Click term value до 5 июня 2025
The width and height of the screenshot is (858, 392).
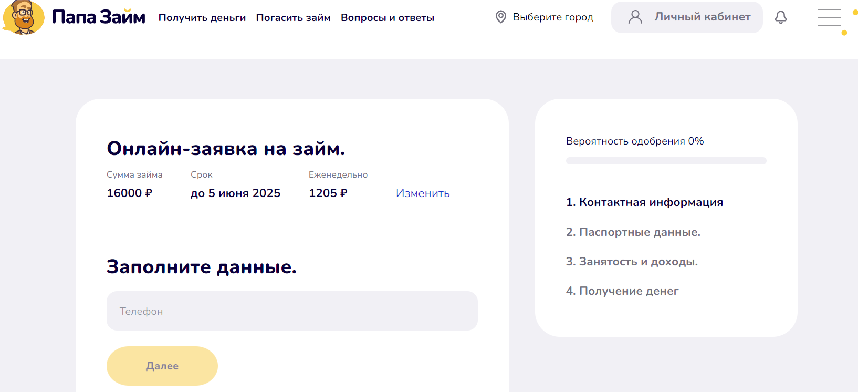pos(235,193)
